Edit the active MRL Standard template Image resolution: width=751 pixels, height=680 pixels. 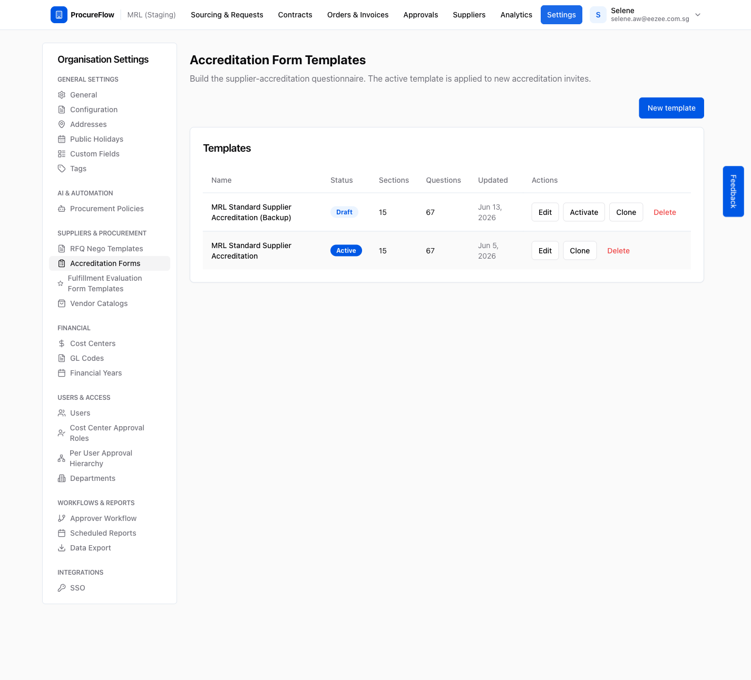(545, 251)
